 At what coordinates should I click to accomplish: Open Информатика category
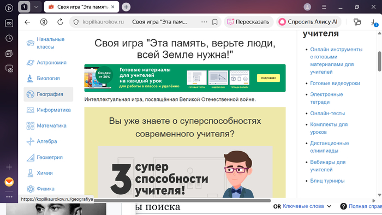(49, 110)
